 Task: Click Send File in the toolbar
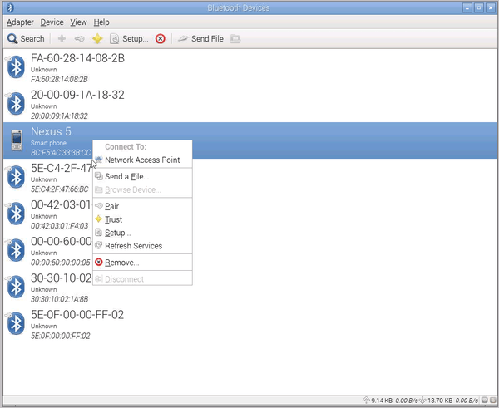(x=200, y=38)
